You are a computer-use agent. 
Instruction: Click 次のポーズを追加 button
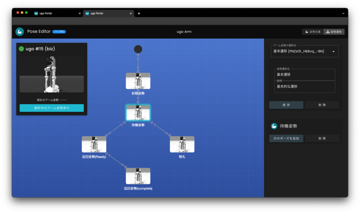click(x=286, y=138)
